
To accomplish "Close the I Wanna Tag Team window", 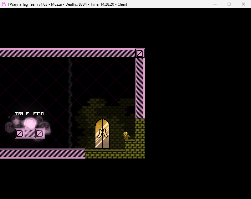I will click(x=243, y=4).
